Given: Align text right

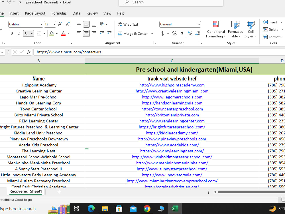Looking at the screenshot, I should 93,33.
